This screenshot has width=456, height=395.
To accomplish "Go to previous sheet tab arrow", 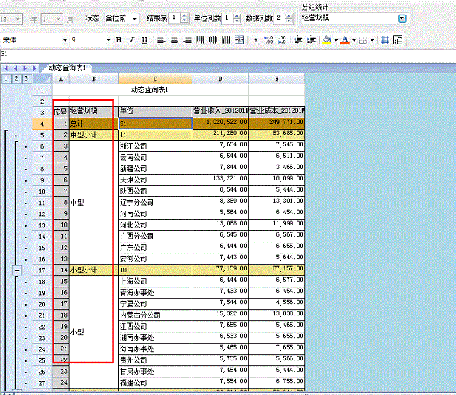I will pos(16,68).
